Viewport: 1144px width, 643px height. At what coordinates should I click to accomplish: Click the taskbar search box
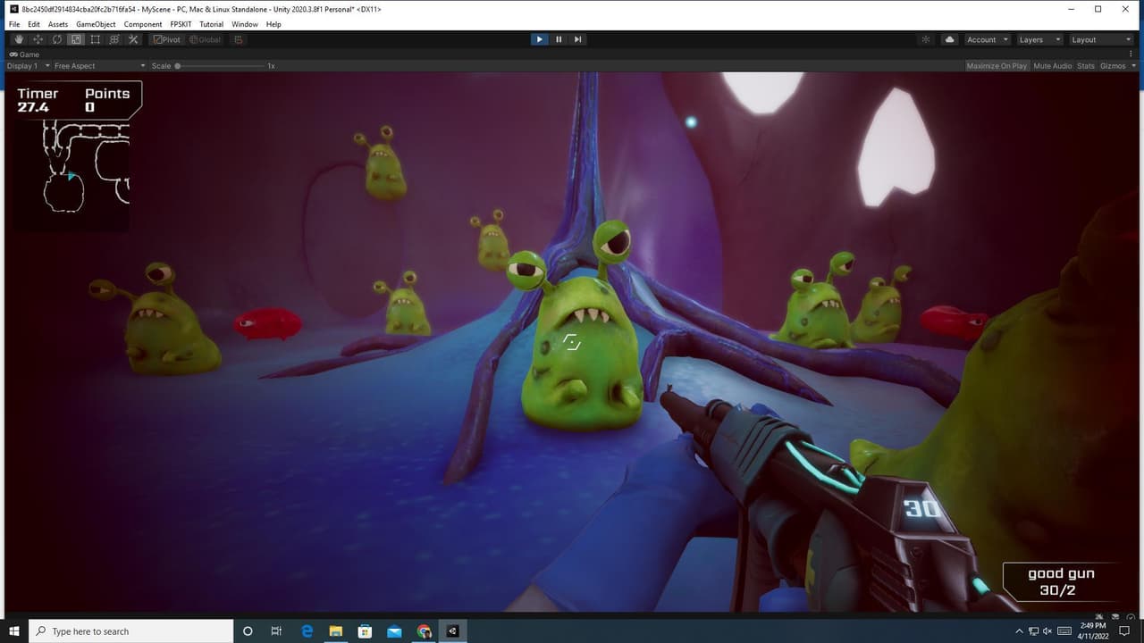(131, 631)
